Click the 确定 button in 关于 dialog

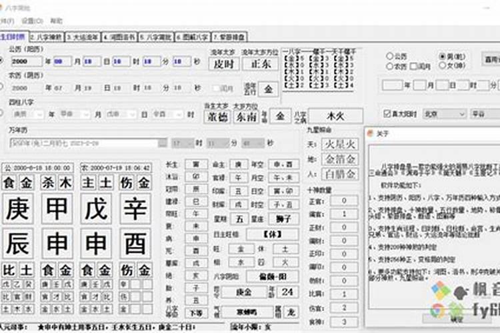pyautogui.click(x=457, y=318)
